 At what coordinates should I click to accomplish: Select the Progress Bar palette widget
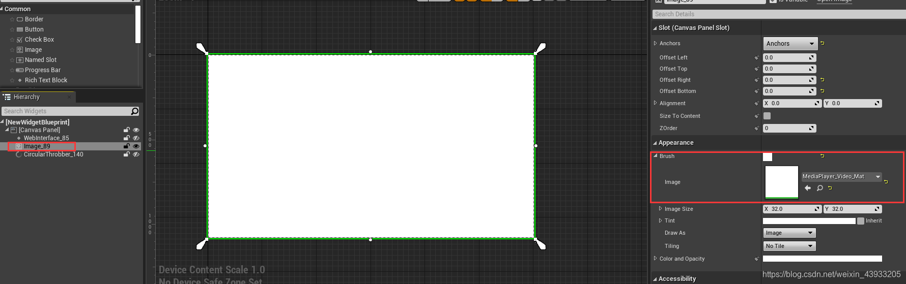coord(42,70)
